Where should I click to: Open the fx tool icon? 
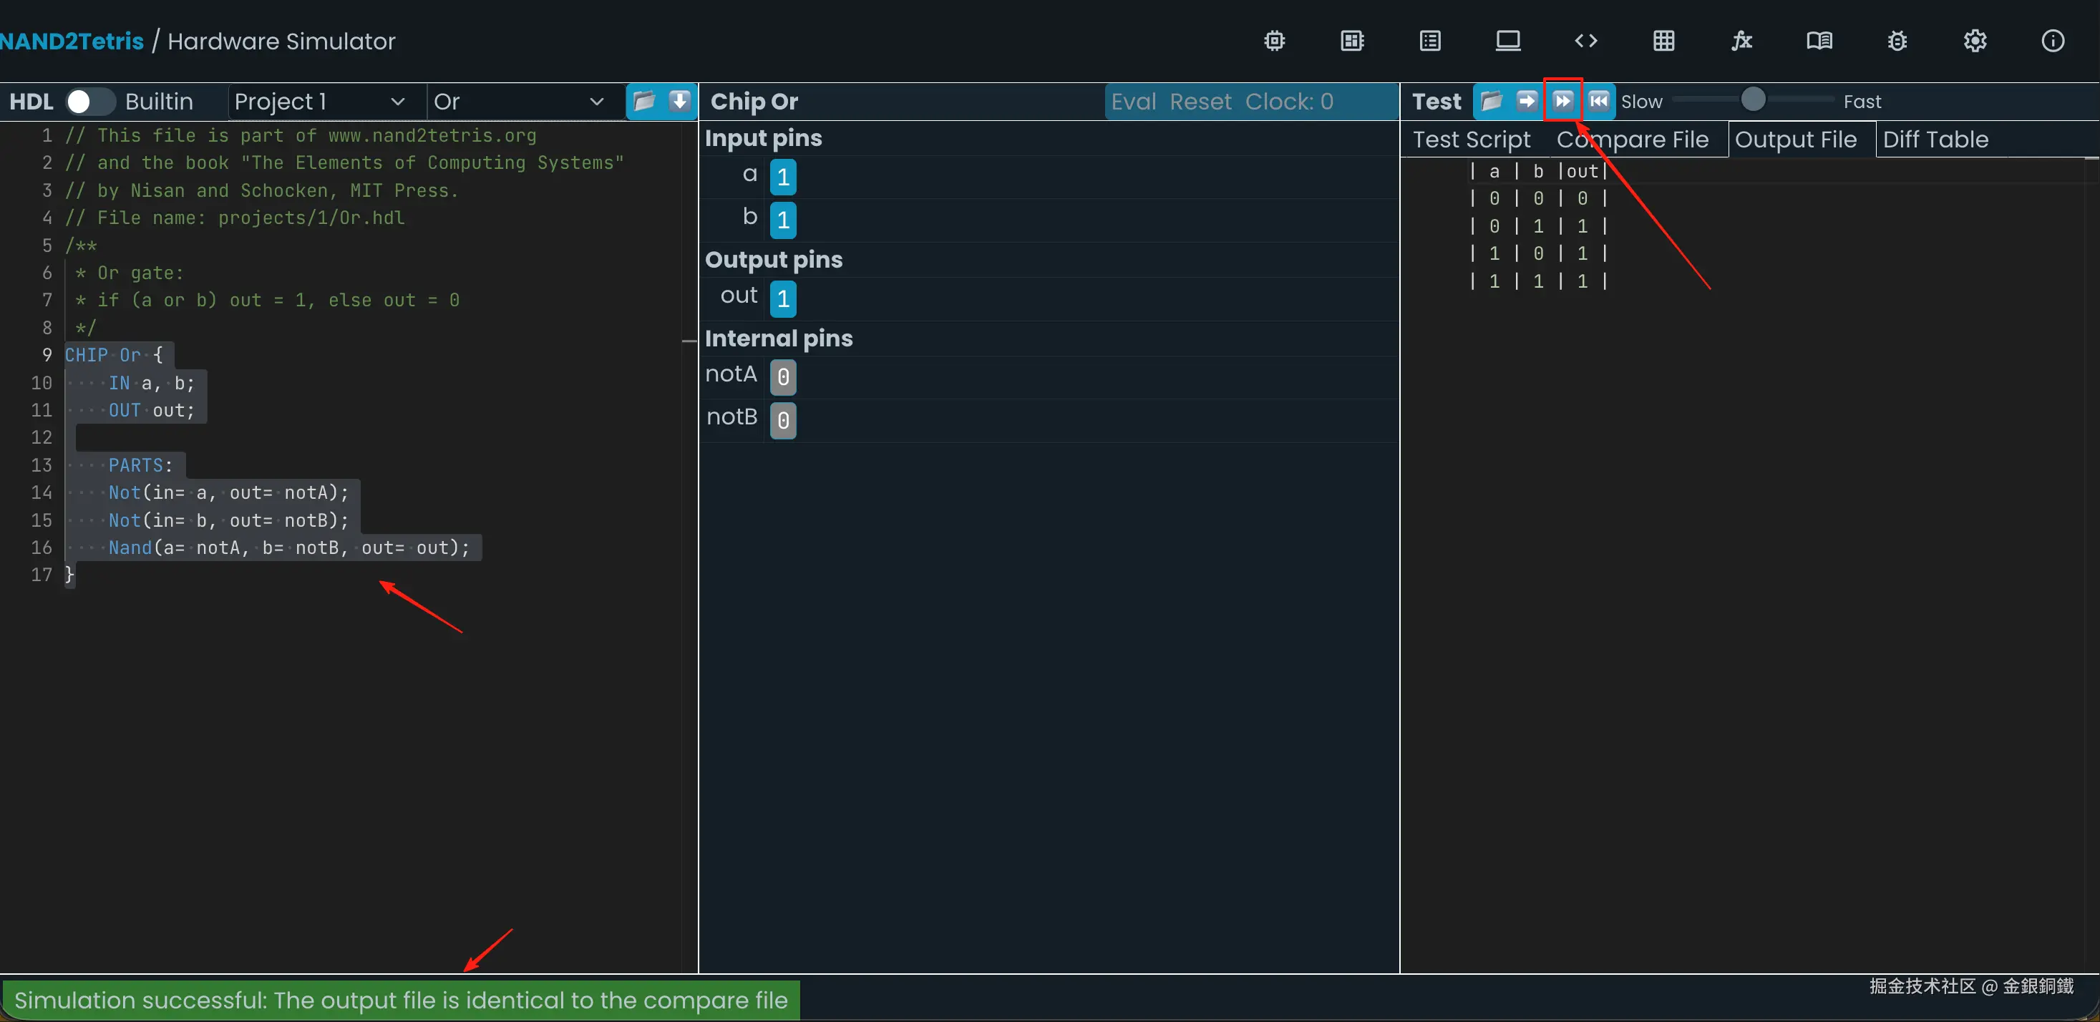[1741, 41]
